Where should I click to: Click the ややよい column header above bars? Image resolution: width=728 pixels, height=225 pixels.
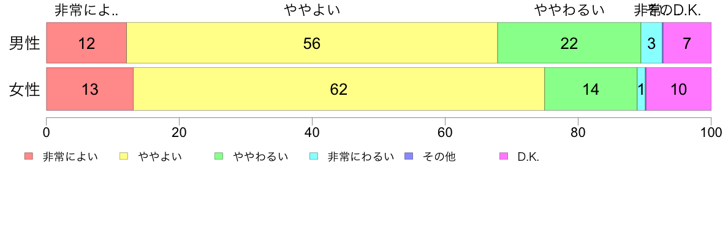pyautogui.click(x=312, y=10)
